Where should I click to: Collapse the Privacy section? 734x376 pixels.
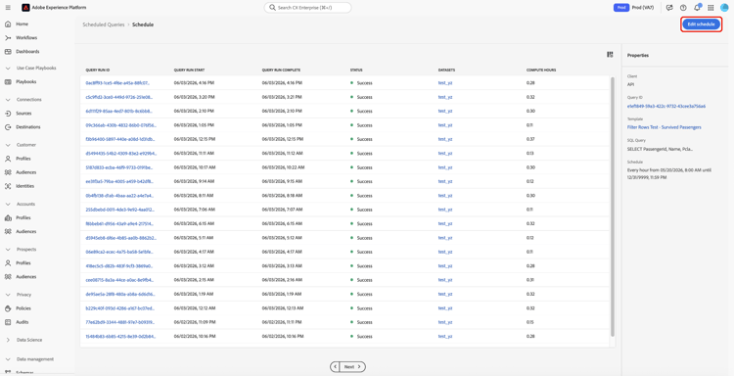pyautogui.click(x=8, y=295)
